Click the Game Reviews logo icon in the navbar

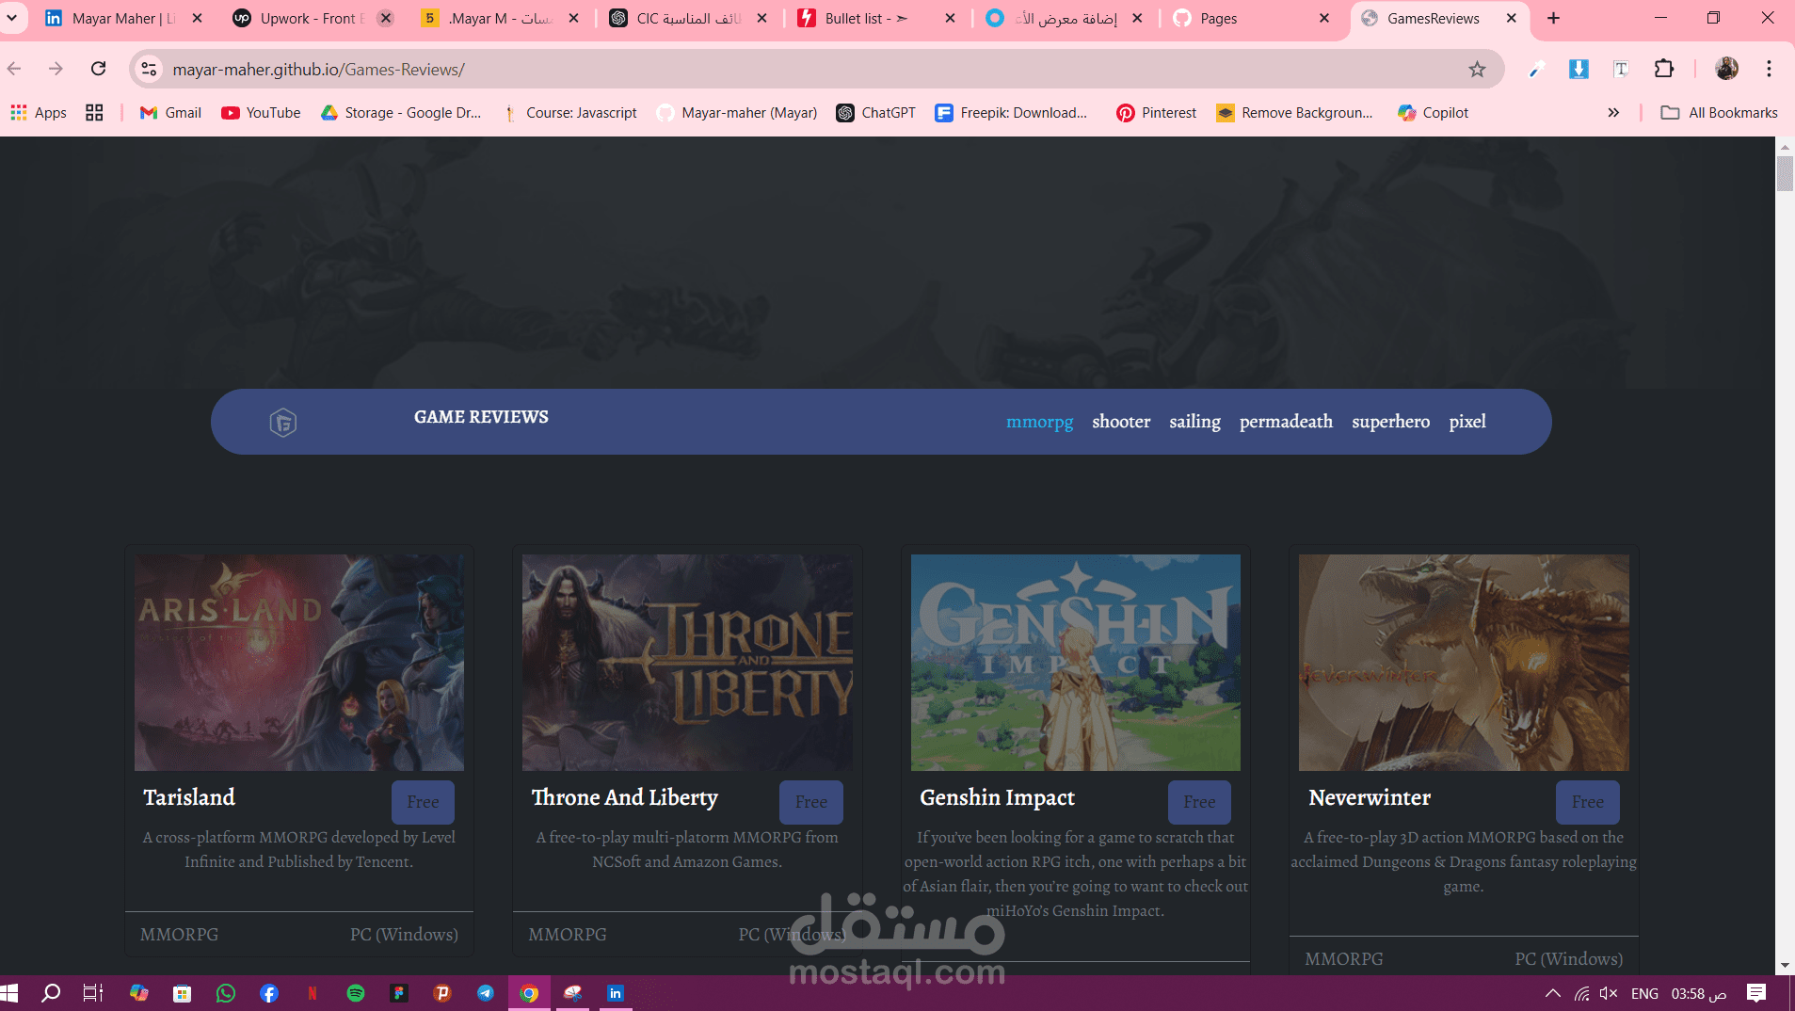tap(283, 423)
